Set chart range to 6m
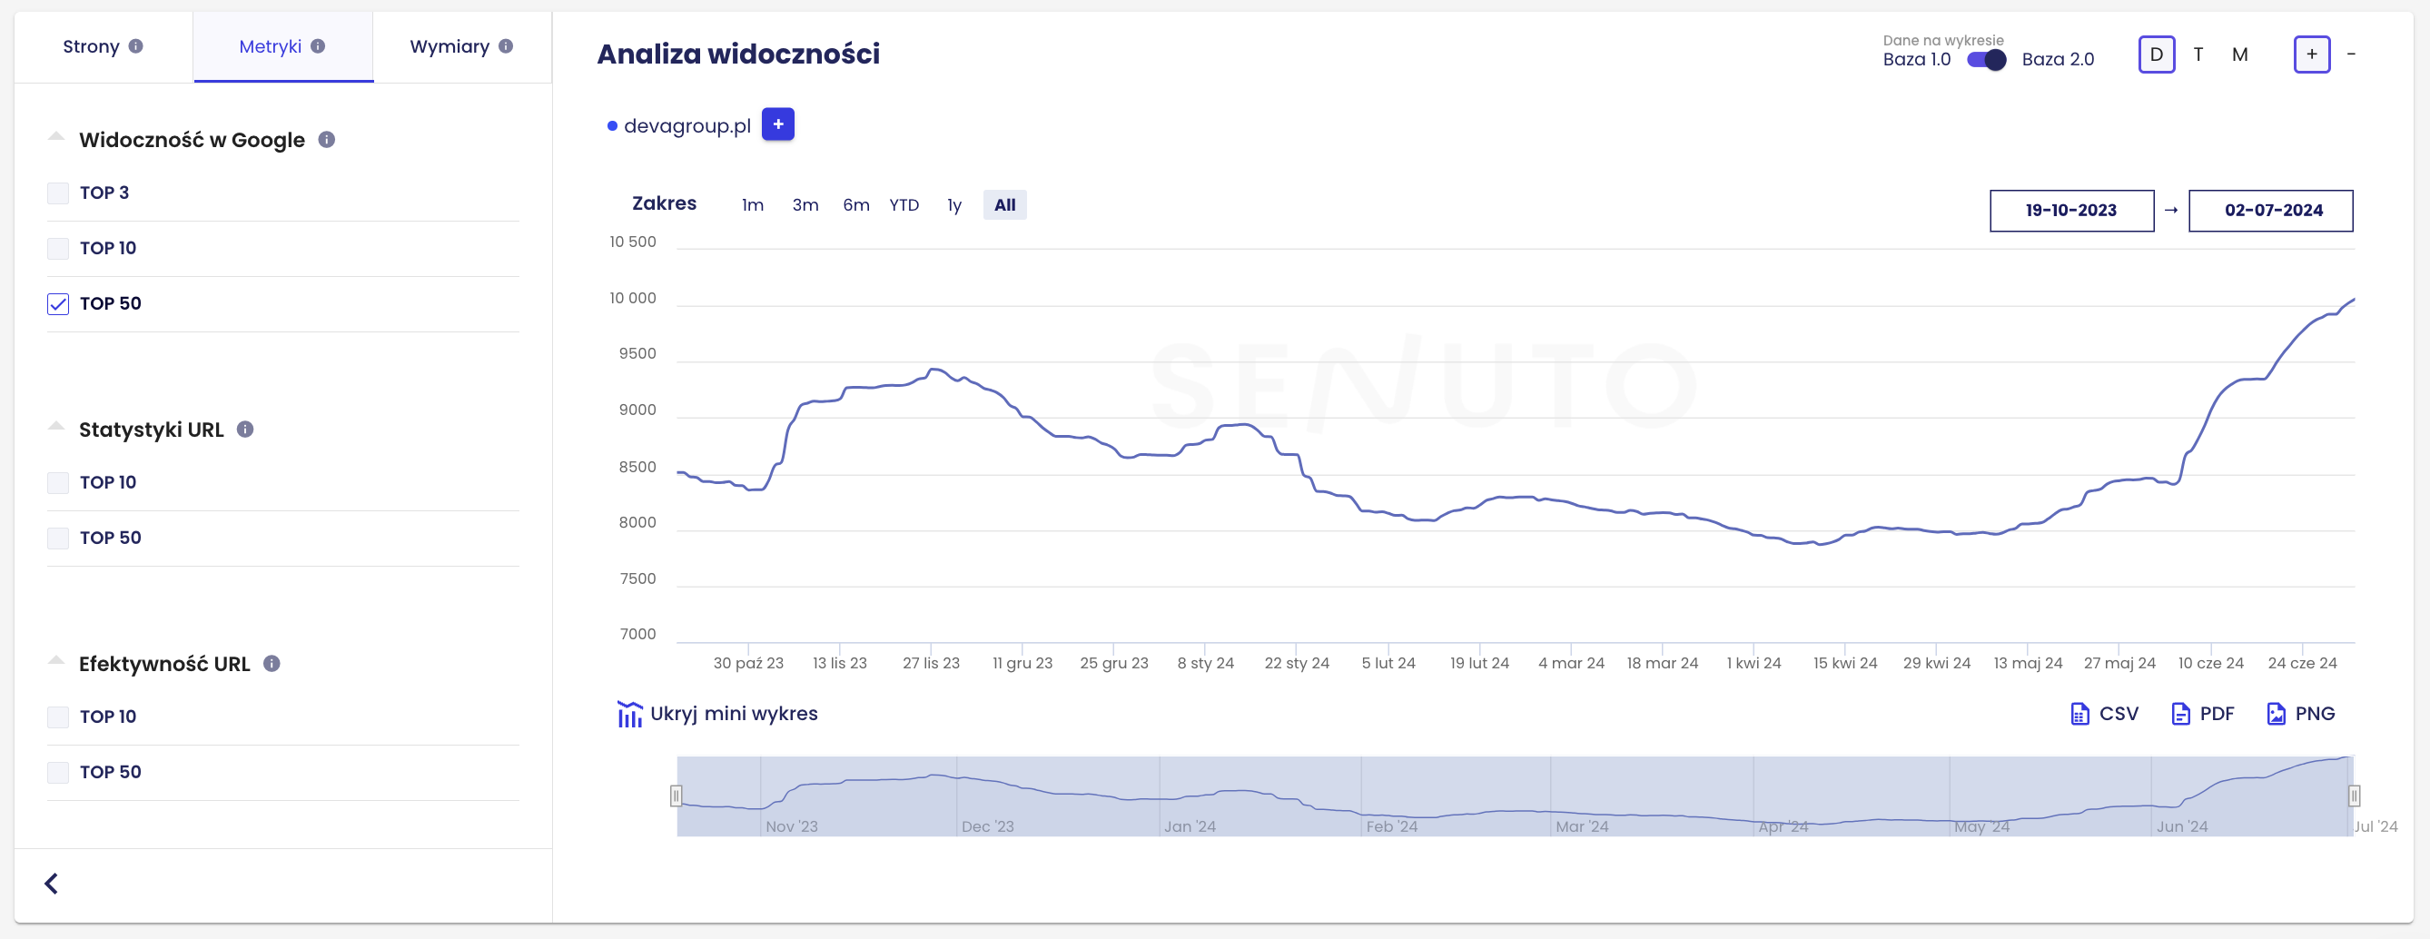 coord(855,205)
